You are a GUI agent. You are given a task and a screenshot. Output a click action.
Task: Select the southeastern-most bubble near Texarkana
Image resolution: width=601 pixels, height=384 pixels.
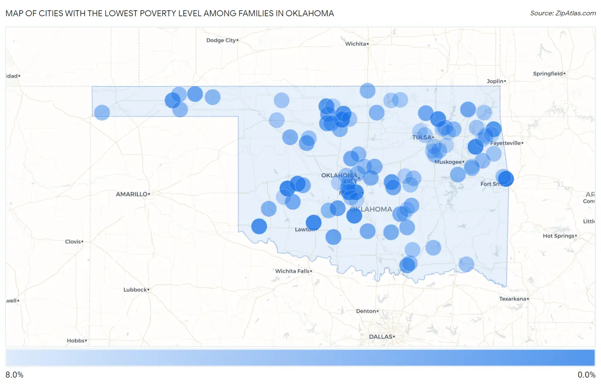click(x=466, y=264)
